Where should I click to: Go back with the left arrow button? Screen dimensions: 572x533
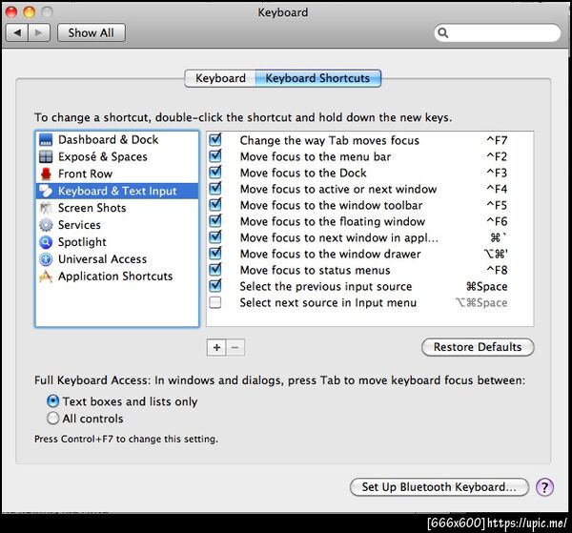point(17,32)
